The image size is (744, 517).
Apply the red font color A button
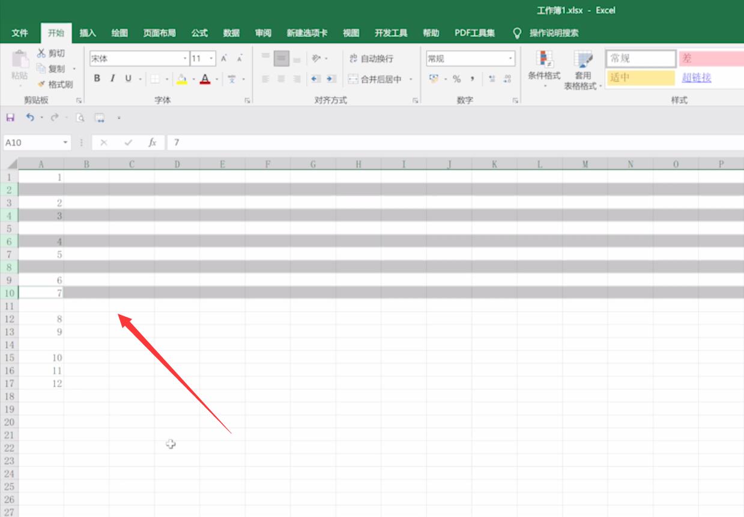205,79
